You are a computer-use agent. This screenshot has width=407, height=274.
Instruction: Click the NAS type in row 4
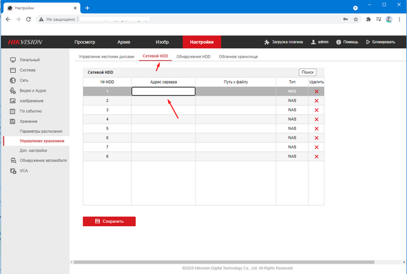tap(292, 119)
